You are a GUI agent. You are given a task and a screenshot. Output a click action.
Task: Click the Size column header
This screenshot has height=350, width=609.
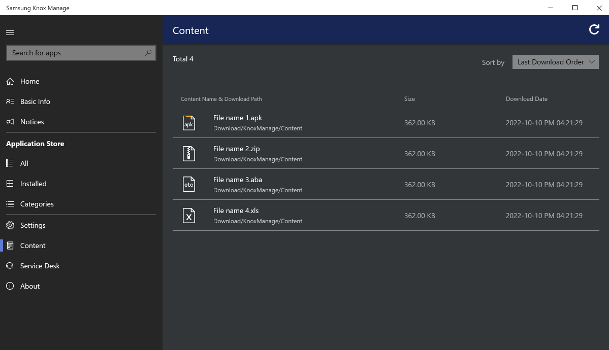pyautogui.click(x=409, y=99)
